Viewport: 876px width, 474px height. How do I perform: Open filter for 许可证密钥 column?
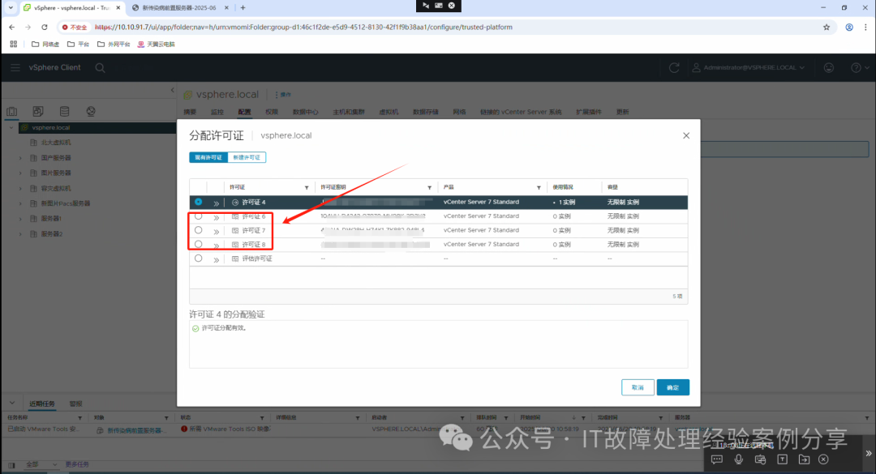[430, 188]
